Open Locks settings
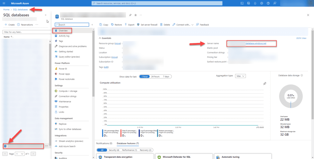The image size is (314, 159). click(61, 112)
